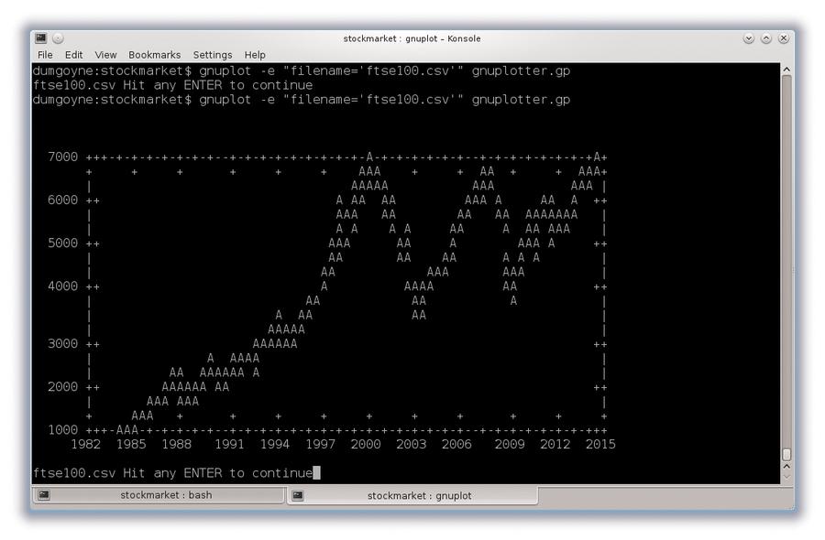Click the 1985 x-axis label
This screenshot has width=825, height=540.
coord(131,445)
